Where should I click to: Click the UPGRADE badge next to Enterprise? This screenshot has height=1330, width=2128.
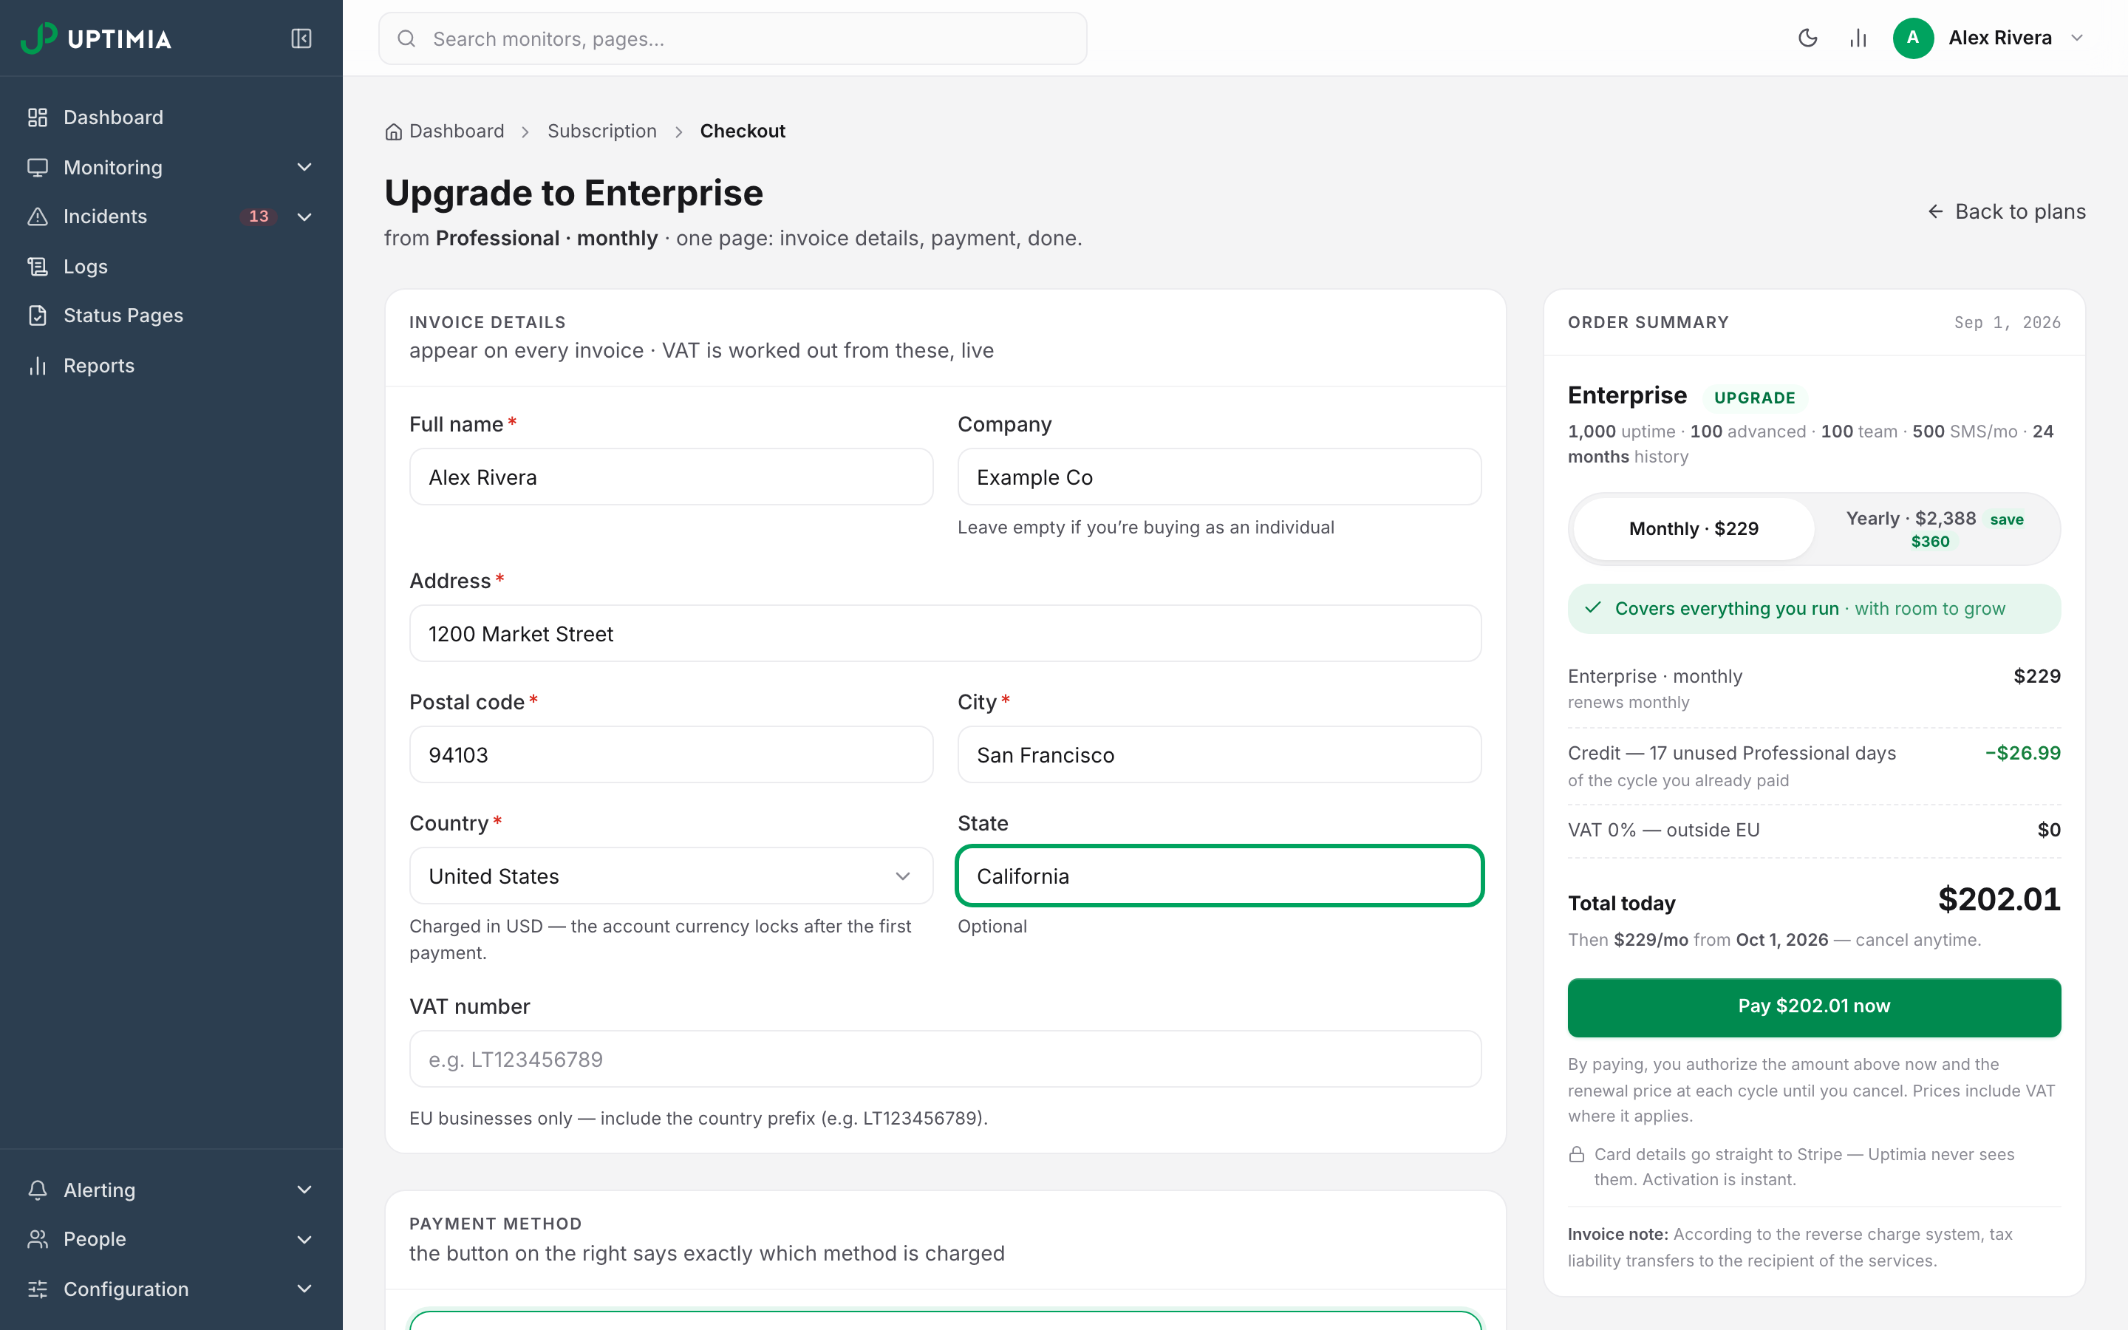(1754, 398)
